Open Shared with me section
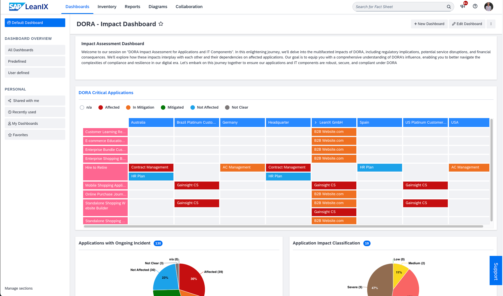This screenshot has height=296, width=503. (35, 101)
